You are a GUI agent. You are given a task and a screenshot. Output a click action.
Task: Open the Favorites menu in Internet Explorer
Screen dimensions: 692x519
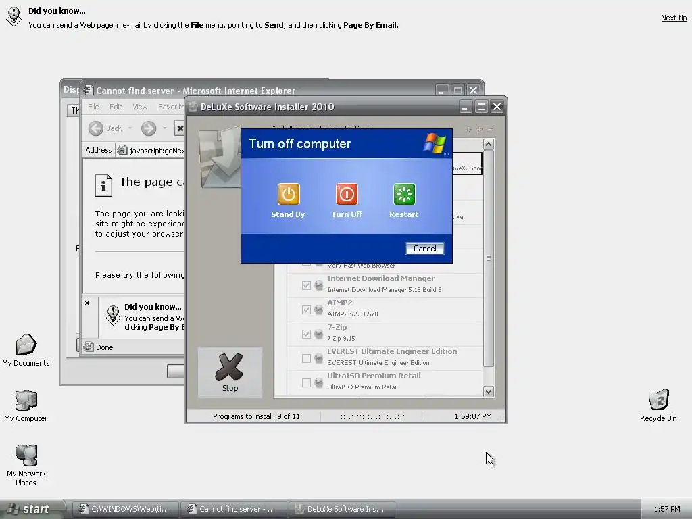171,107
